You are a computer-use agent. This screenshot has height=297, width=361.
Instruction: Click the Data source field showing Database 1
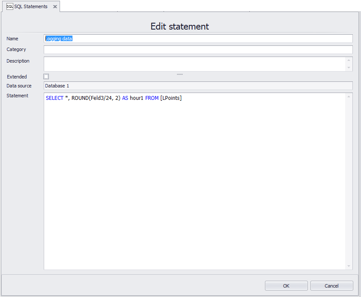pyautogui.click(x=198, y=86)
